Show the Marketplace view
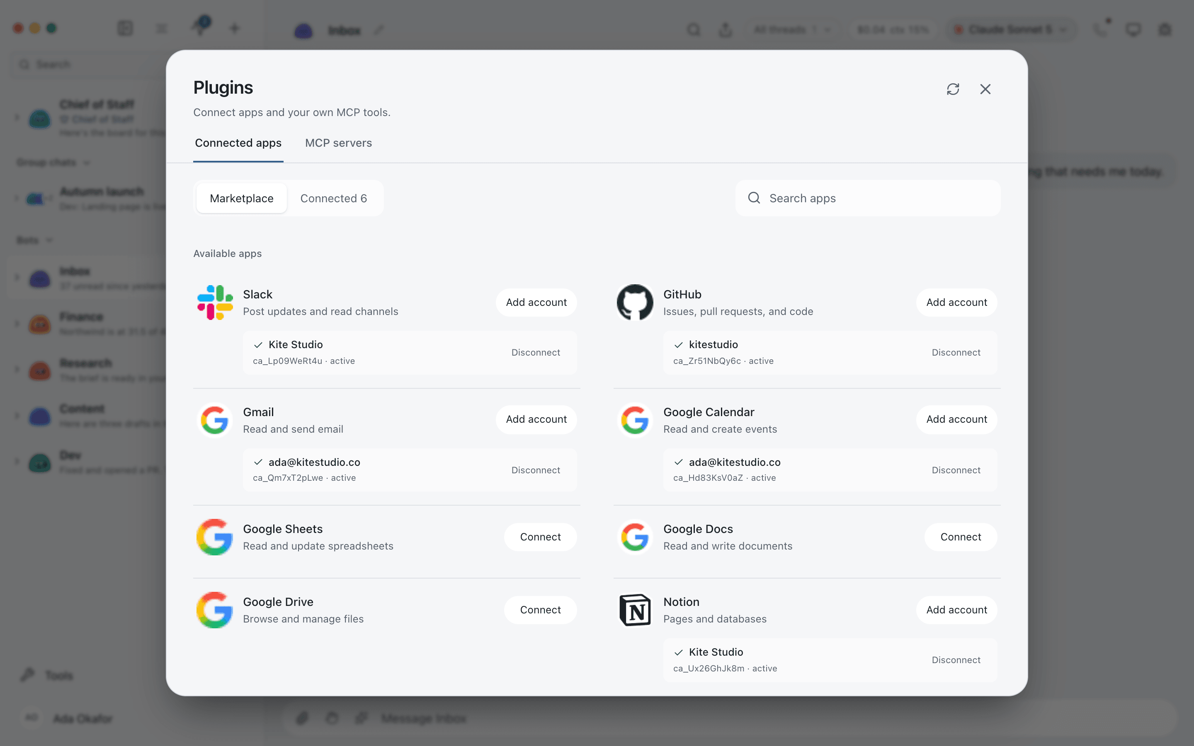Viewport: 1194px width, 746px height. coord(241,199)
